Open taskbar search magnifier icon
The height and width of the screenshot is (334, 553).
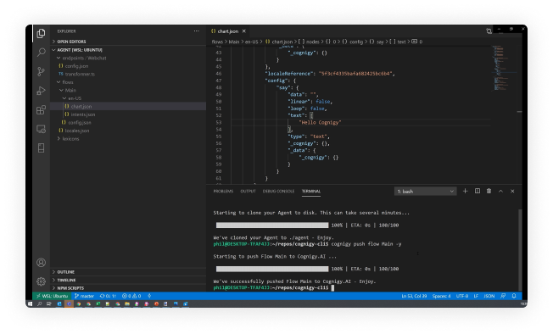tap(40, 303)
